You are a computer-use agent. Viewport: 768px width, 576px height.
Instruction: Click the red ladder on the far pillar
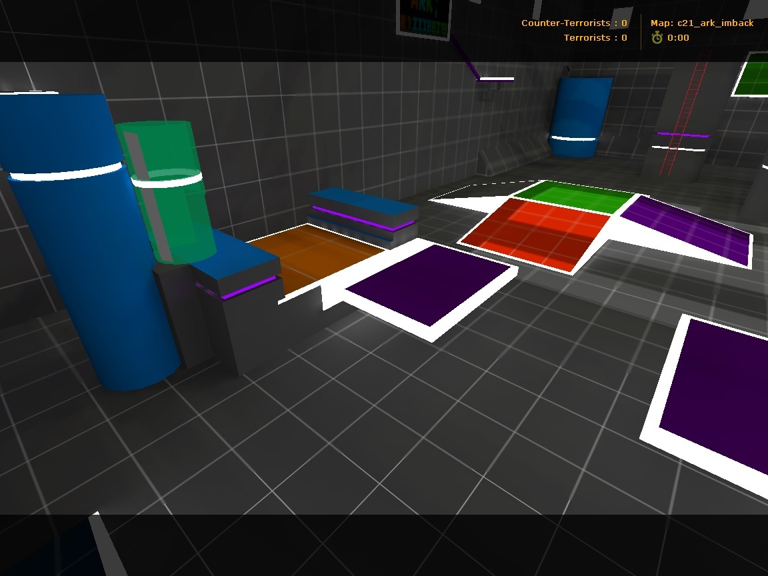(x=685, y=113)
